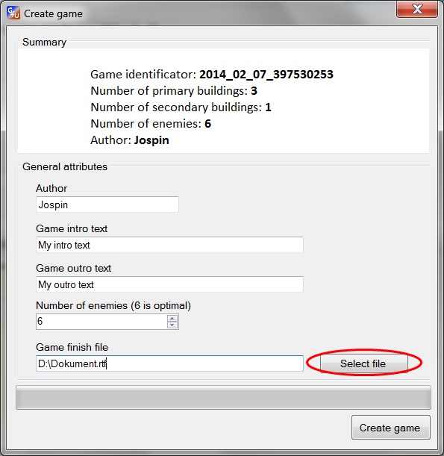Decrease number of enemies with down arrow
444x456 pixels.
pos(172,325)
